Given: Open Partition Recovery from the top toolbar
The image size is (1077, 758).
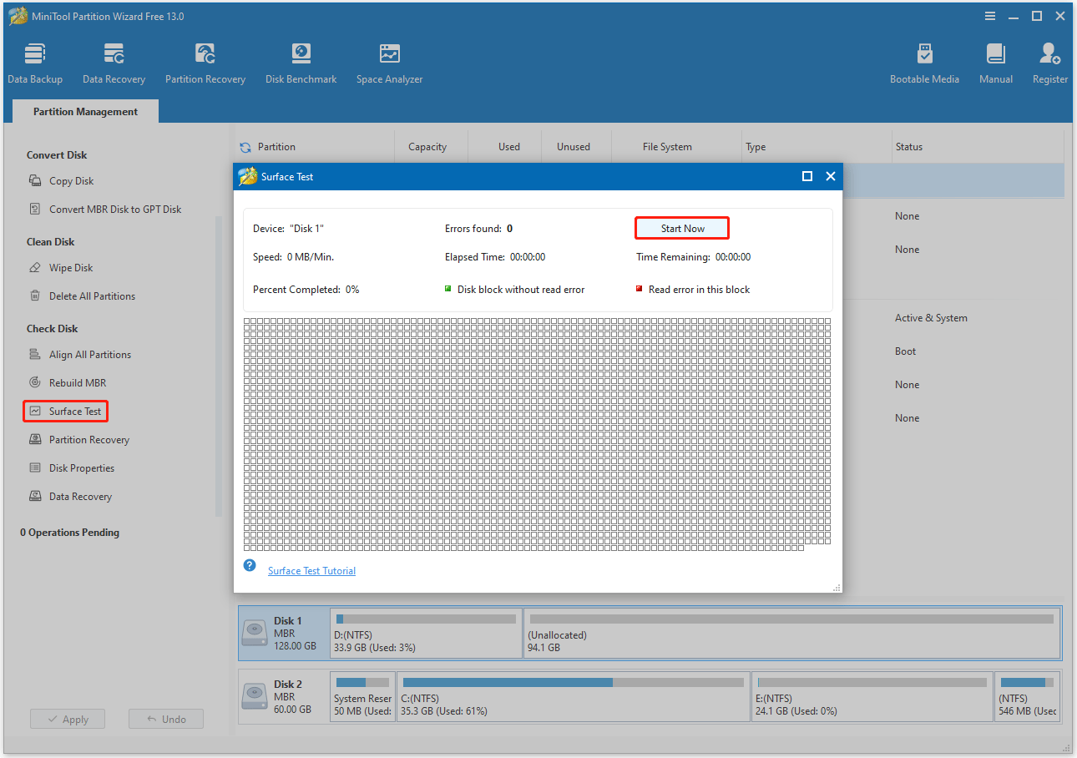Looking at the screenshot, I should [205, 63].
